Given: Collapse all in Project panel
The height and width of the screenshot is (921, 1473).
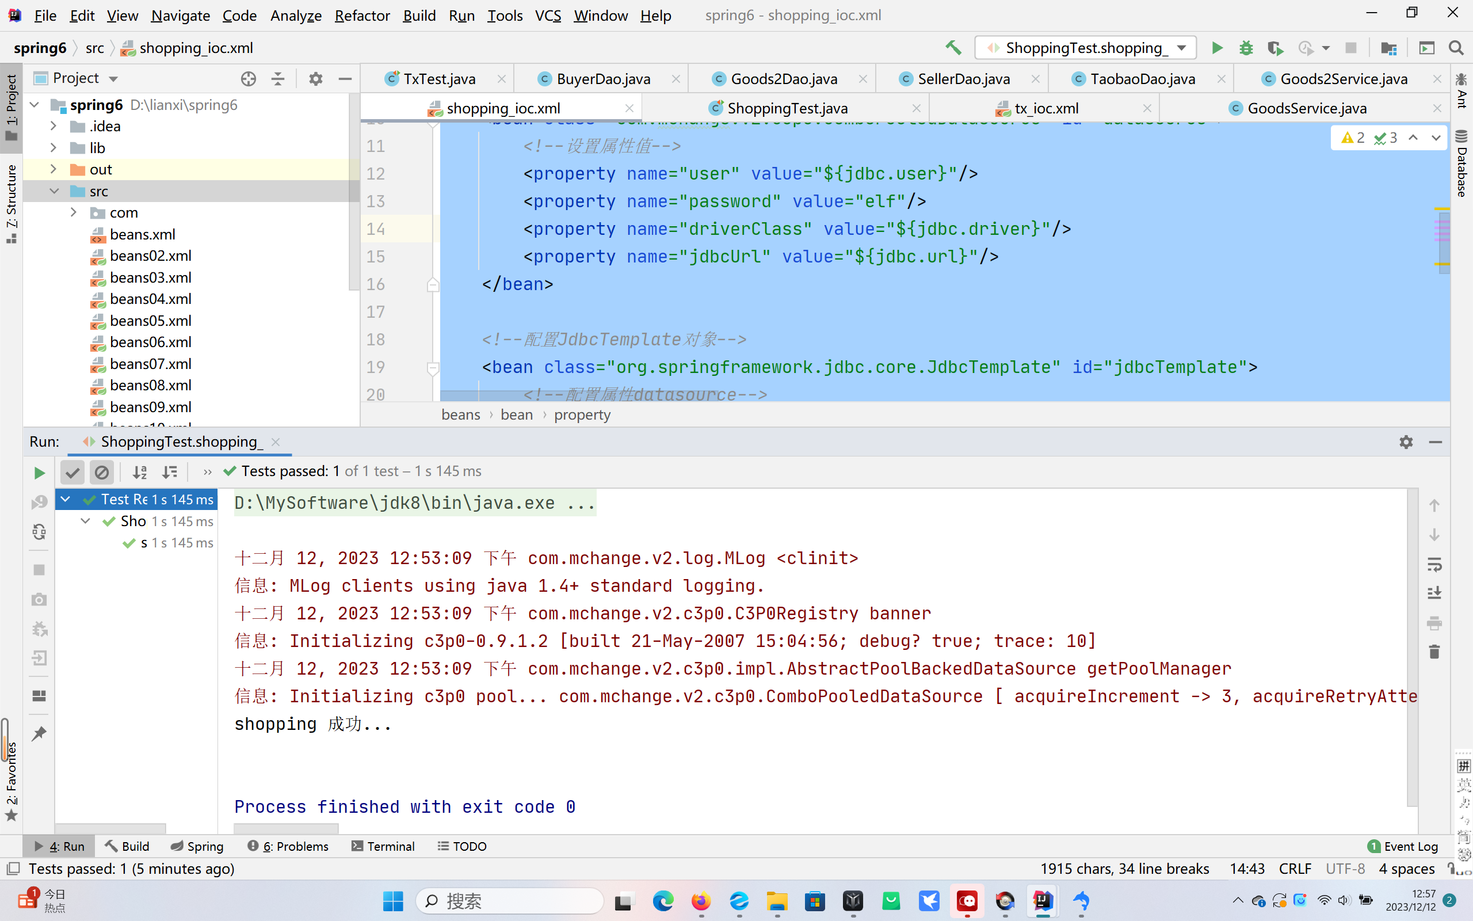Looking at the screenshot, I should tap(277, 79).
